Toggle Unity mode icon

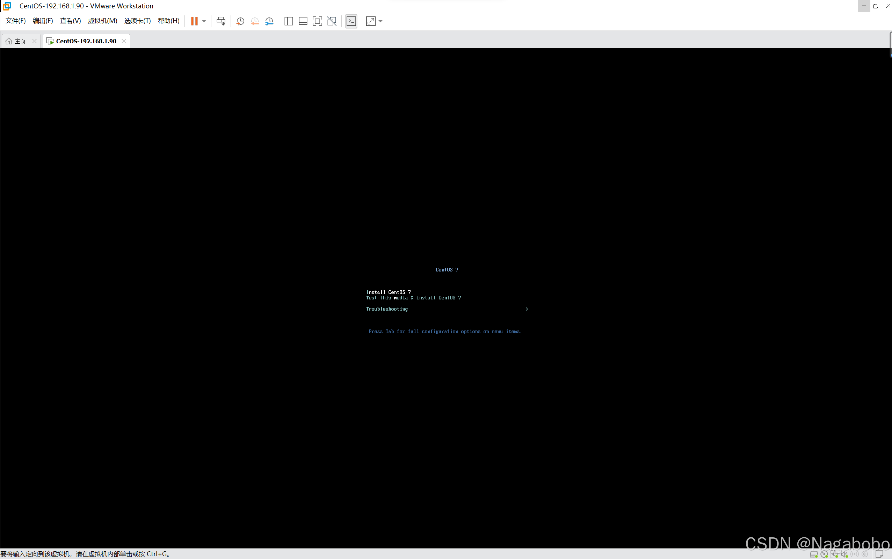(332, 21)
